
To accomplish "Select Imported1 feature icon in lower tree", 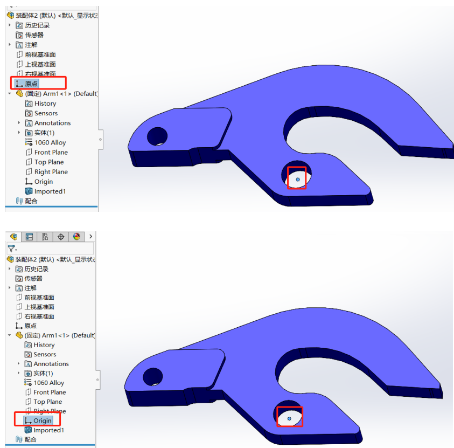I will point(29,430).
